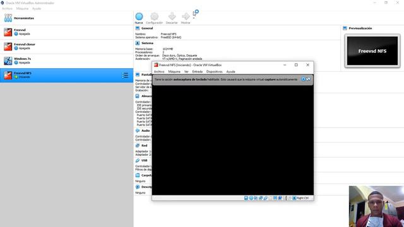
Task: Click the second icon on the autocaptura notification
Action: (308, 79)
